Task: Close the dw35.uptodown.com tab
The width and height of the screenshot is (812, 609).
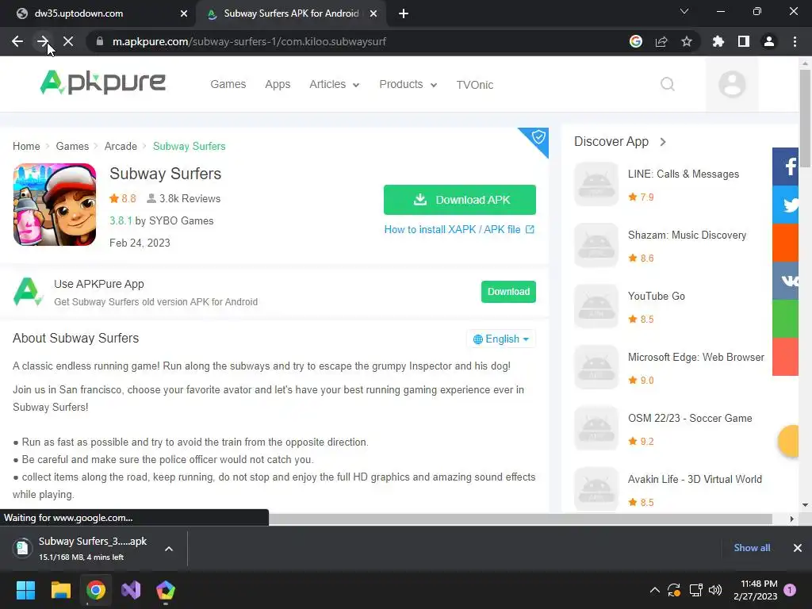Action: (x=184, y=13)
